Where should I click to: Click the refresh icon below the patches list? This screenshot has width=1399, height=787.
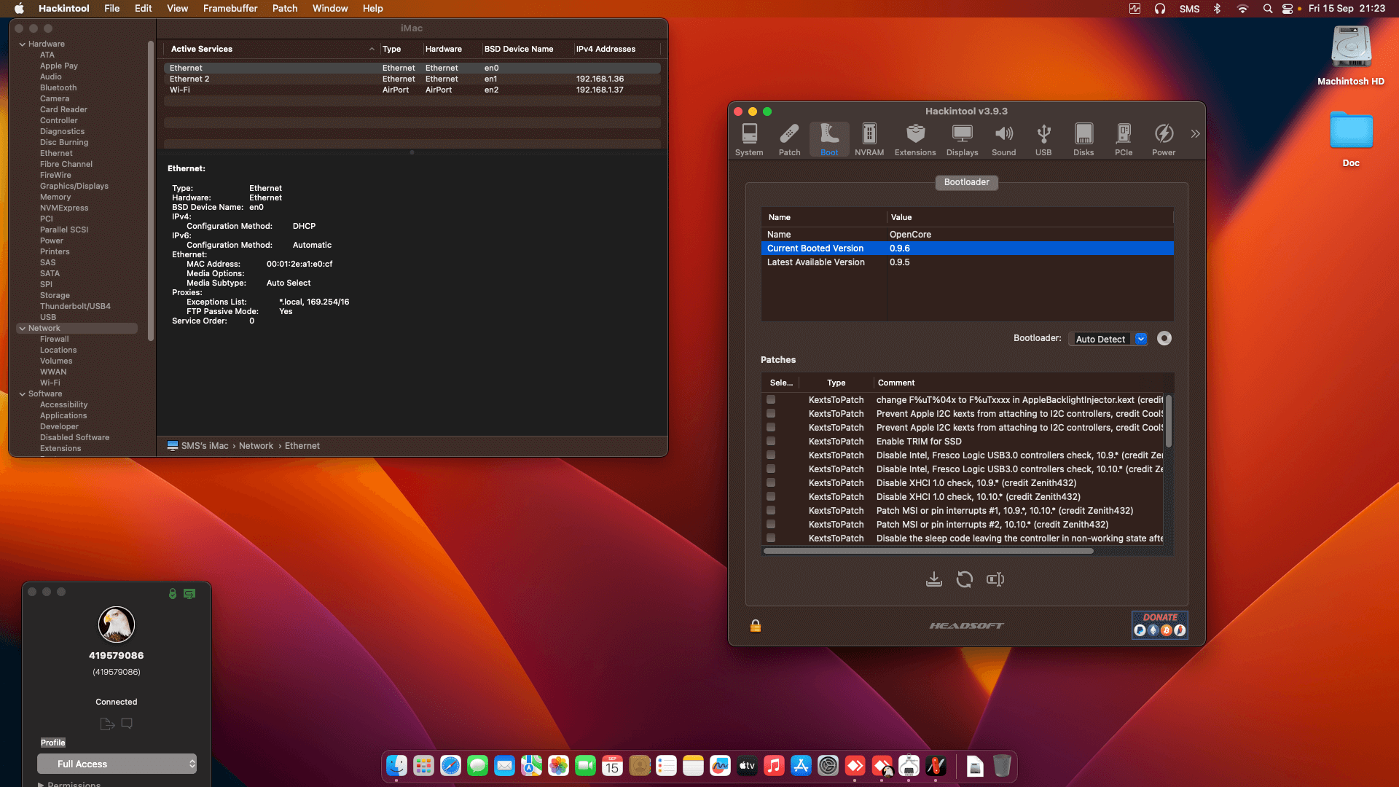click(964, 579)
